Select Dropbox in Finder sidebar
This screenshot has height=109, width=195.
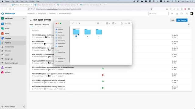click(60, 29)
